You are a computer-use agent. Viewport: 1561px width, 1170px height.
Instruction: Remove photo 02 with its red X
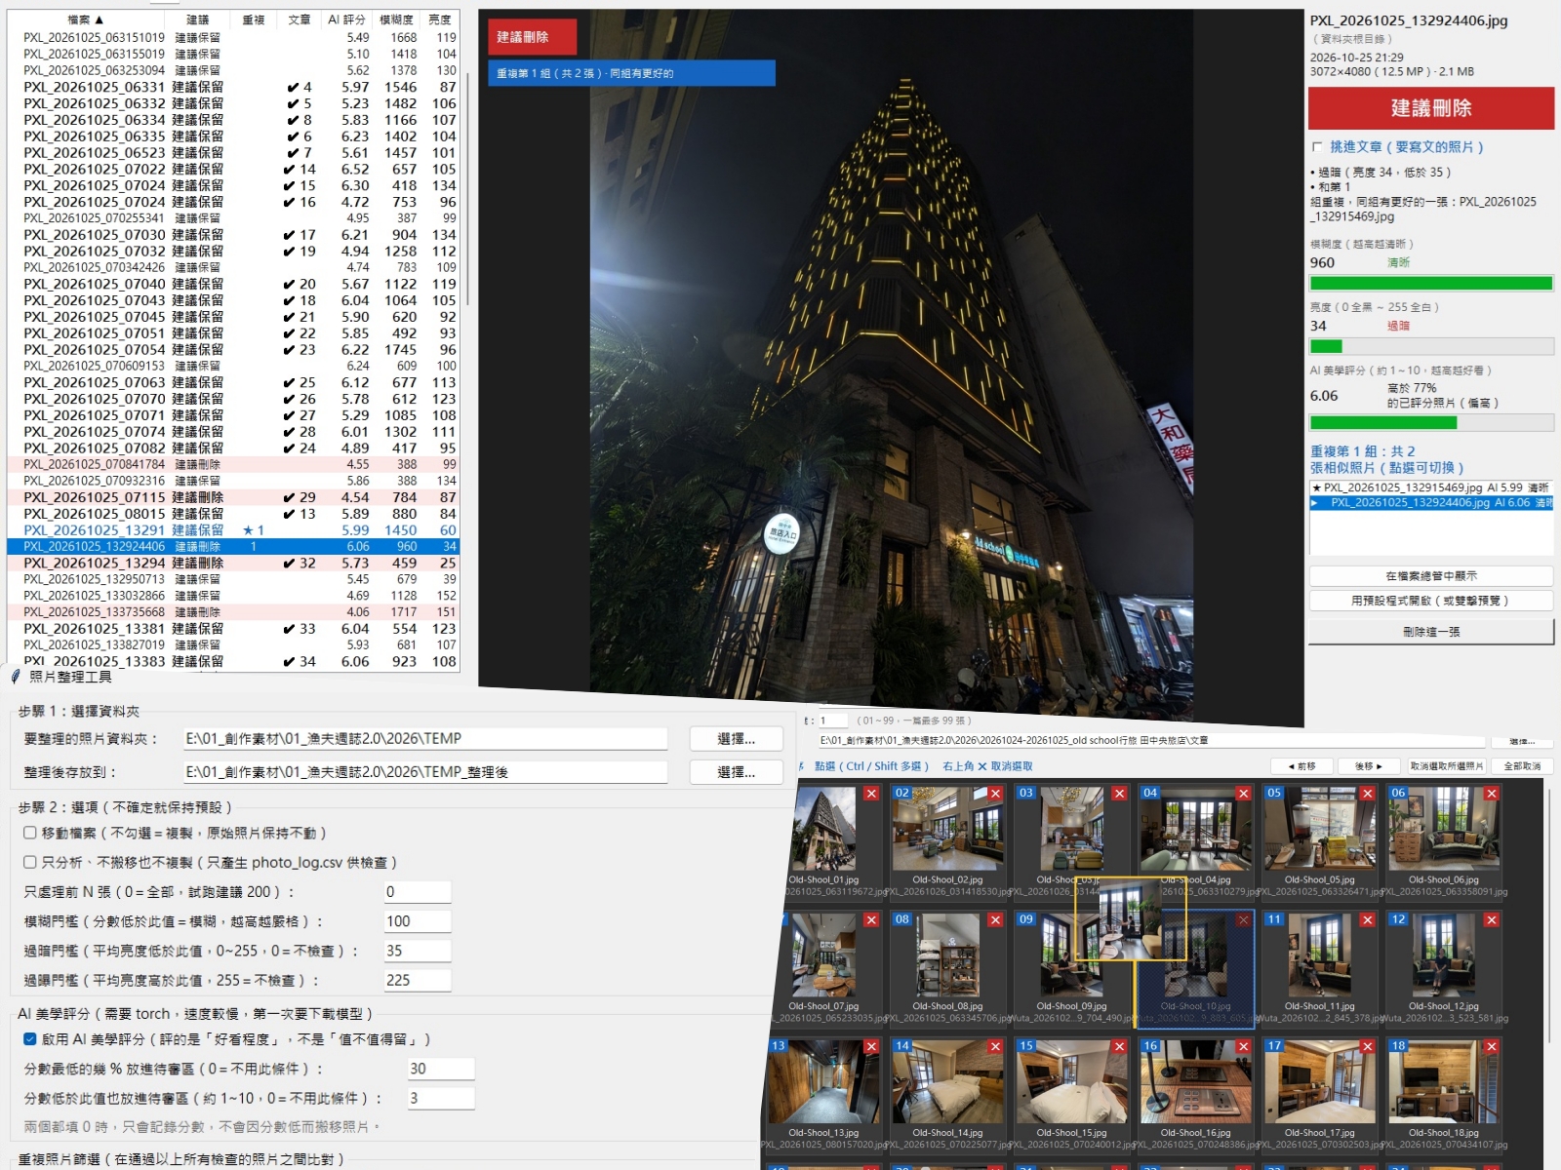pyautogui.click(x=995, y=794)
